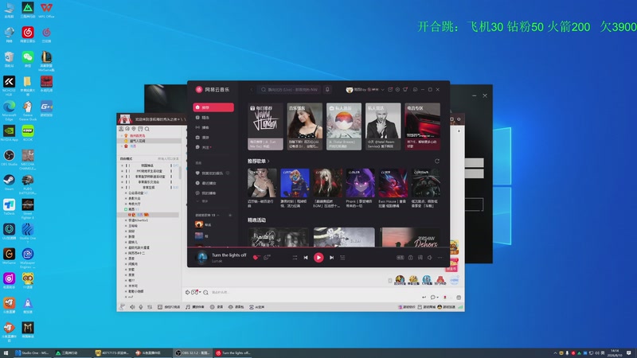Toggle the YY speaker icon
Image resolution: width=637 pixels, height=358 pixels.
coord(132,307)
